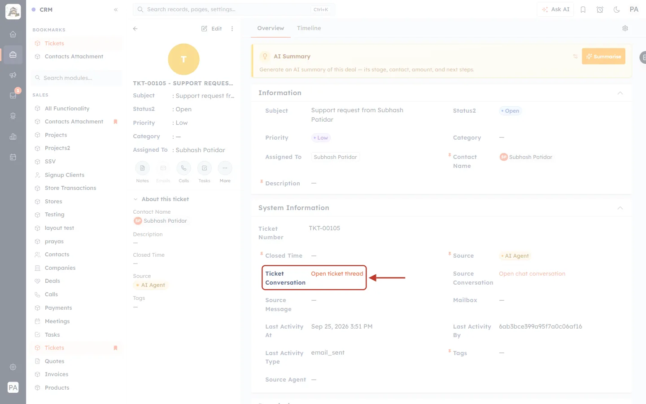This screenshot has height=404, width=646.
Task: Collapse the CRM sidebar with double chevron
Action: point(116,9)
